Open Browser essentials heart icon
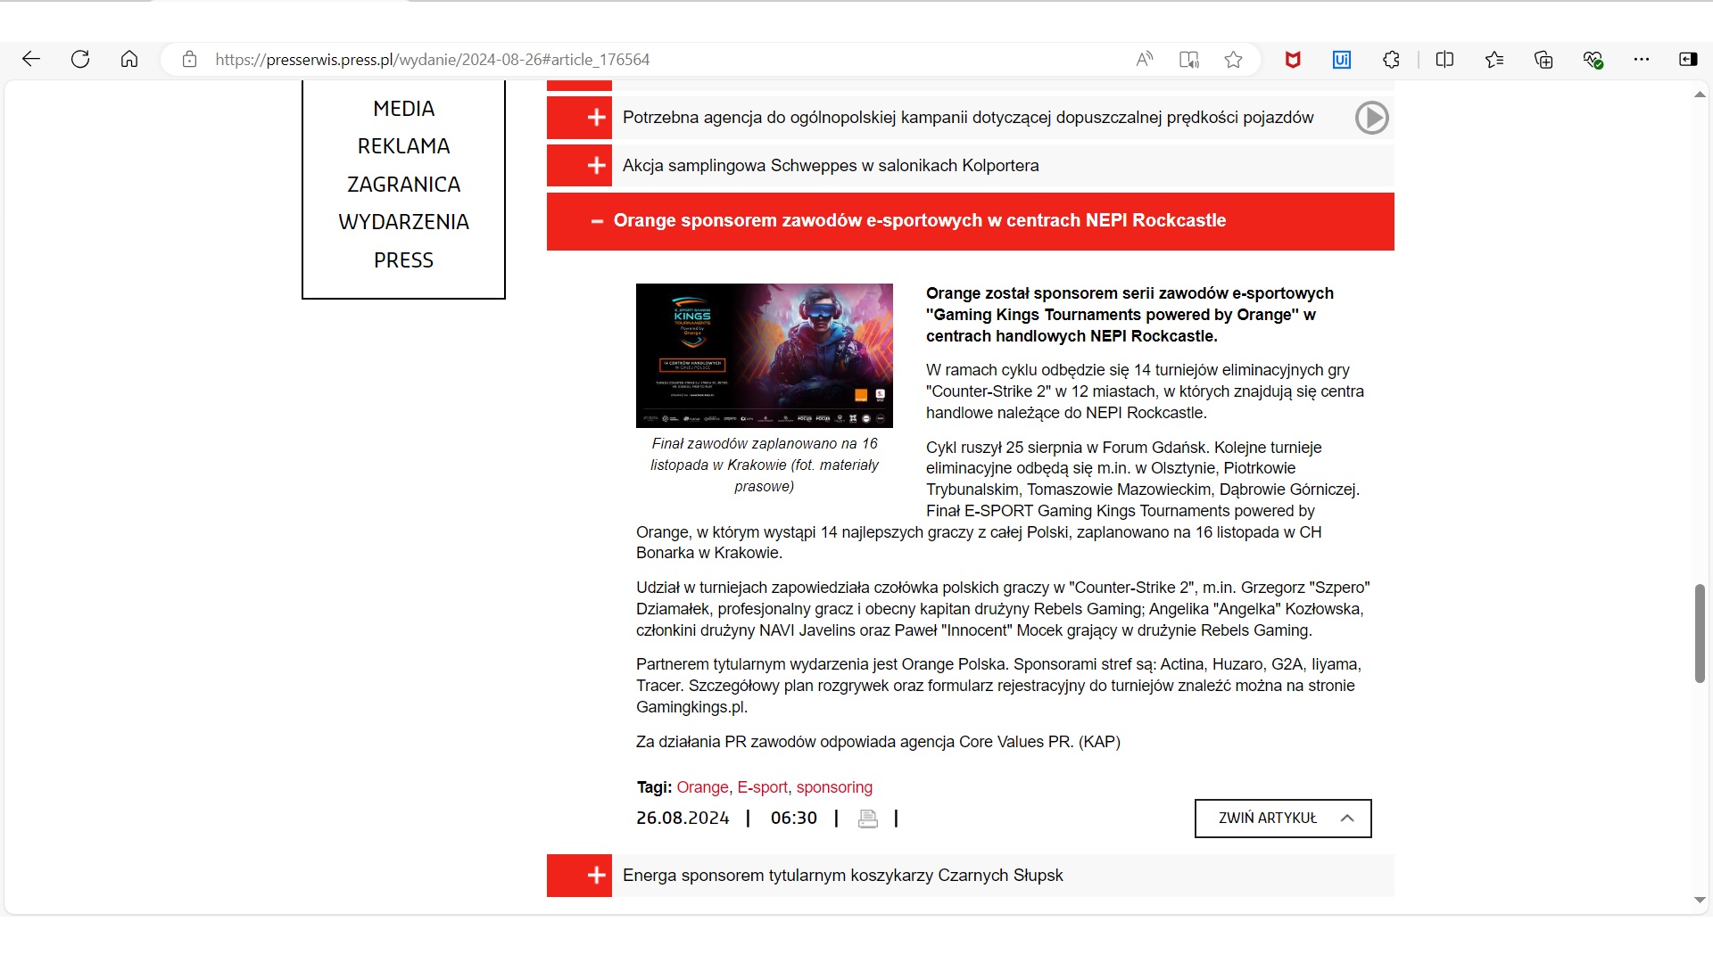This screenshot has height=963, width=1713. (1593, 59)
